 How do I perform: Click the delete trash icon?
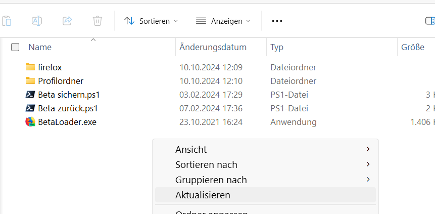click(98, 21)
